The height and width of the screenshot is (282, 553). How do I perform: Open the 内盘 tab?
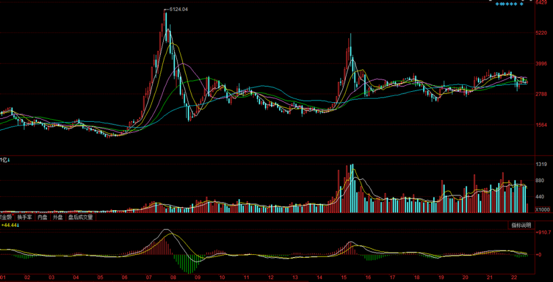point(43,217)
